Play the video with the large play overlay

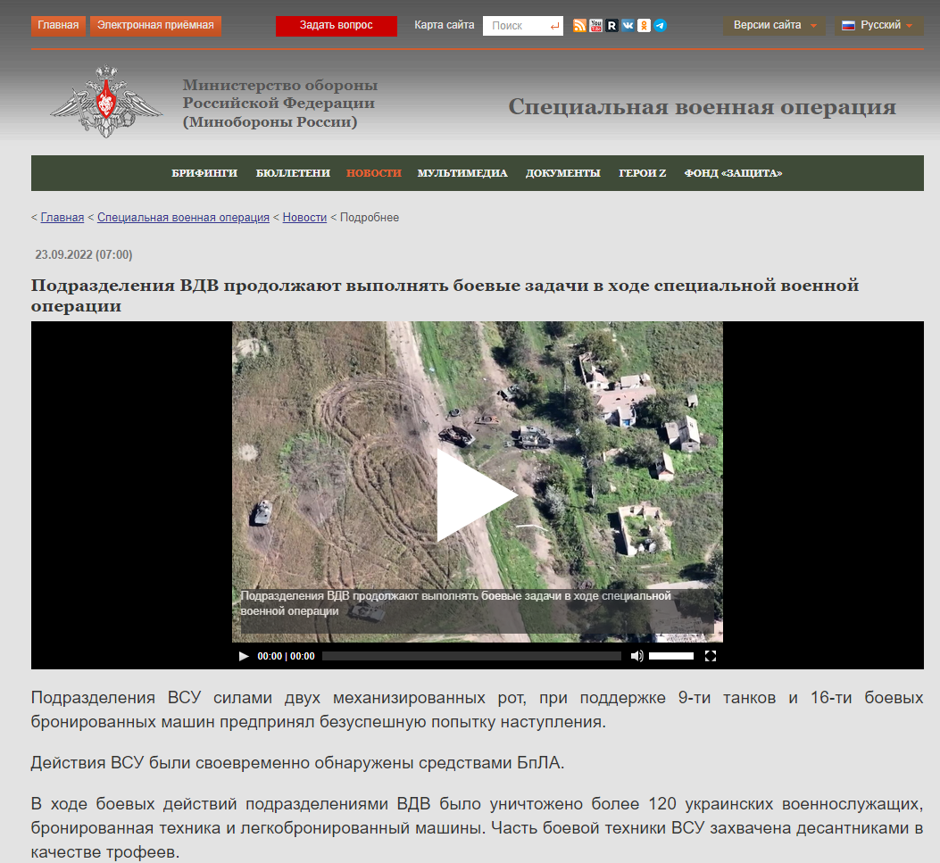pyautogui.click(x=478, y=495)
